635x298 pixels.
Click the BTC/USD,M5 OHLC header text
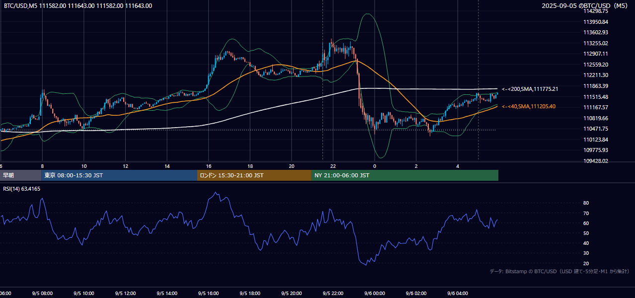[x=78, y=6]
